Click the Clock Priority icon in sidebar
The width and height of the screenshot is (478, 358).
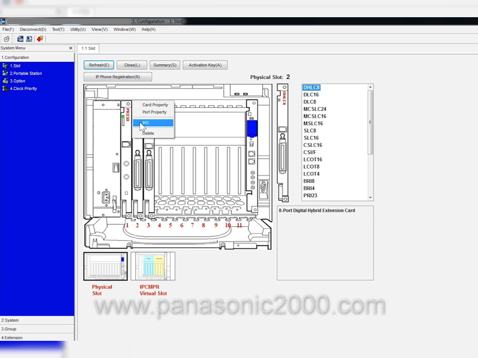(x=5, y=89)
